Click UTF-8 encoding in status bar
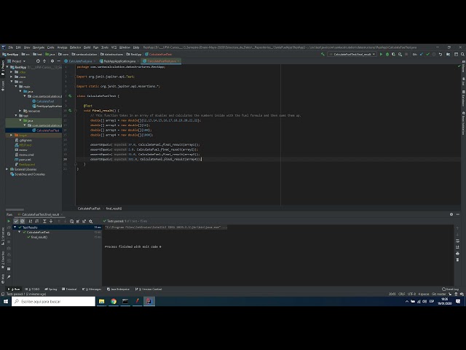Image resolution: width=466 pixels, height=350 pixels. [x=411, y=294]
